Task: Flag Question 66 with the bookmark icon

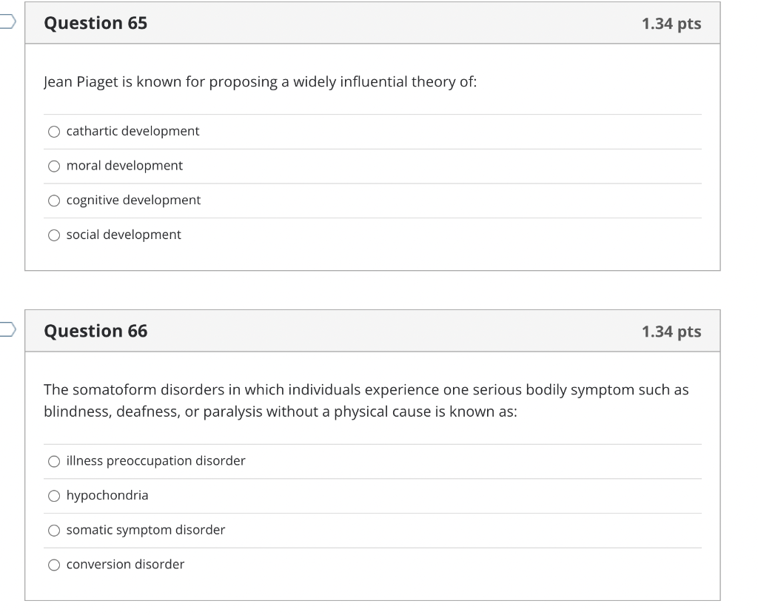Action: 7,329
